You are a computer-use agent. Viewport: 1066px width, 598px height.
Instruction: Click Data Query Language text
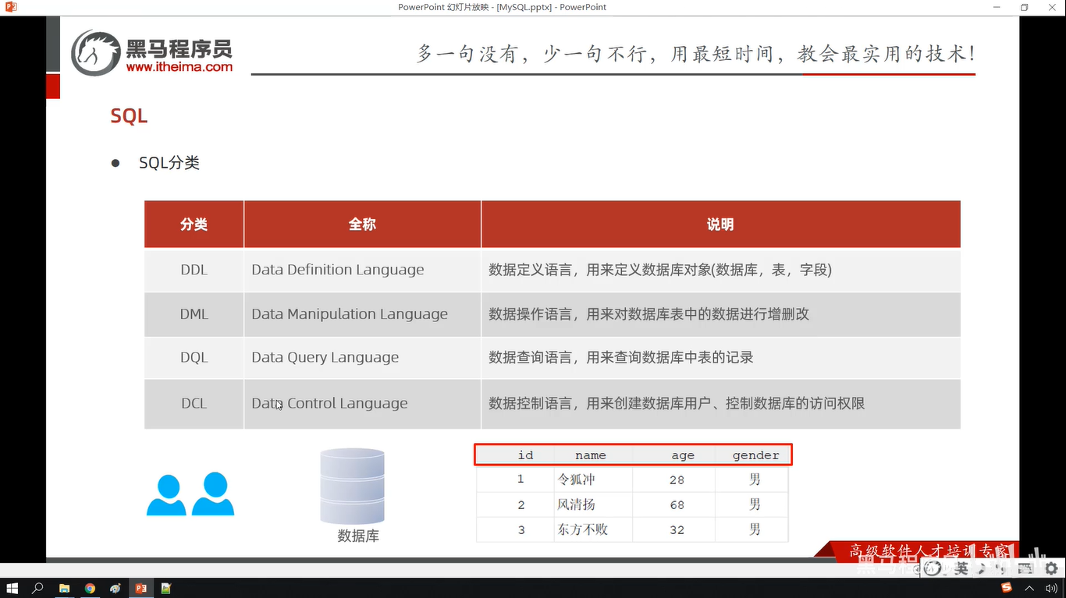pyautogui.click(x=325, y=358)
